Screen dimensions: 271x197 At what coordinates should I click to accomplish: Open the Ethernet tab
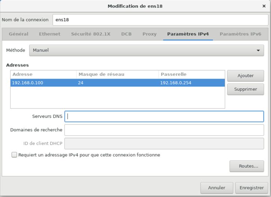click(x=49, y=34)
